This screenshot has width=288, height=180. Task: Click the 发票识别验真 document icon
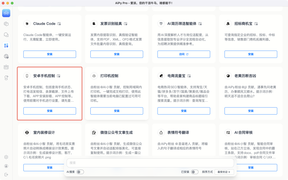[x=94, y=24]
